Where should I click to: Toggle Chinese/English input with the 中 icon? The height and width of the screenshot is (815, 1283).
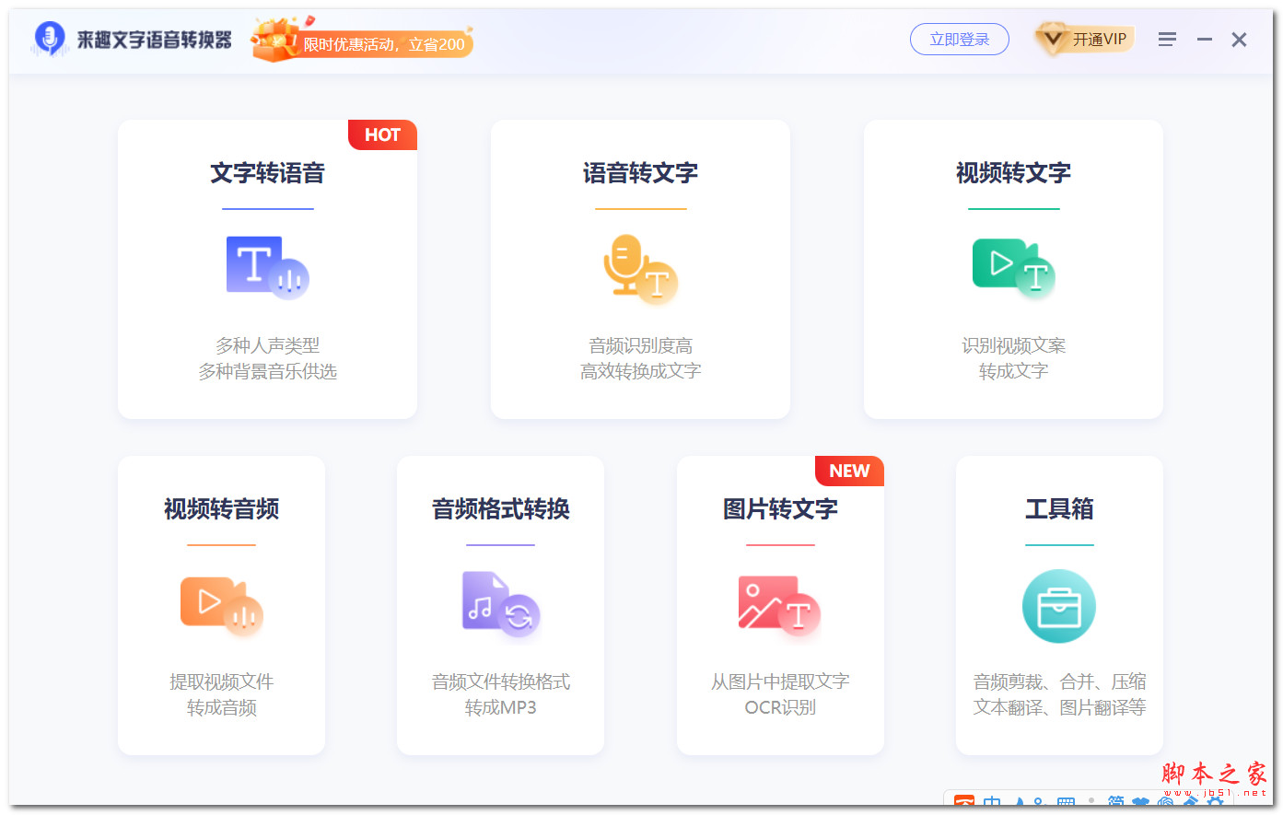[x=993, y=802]
